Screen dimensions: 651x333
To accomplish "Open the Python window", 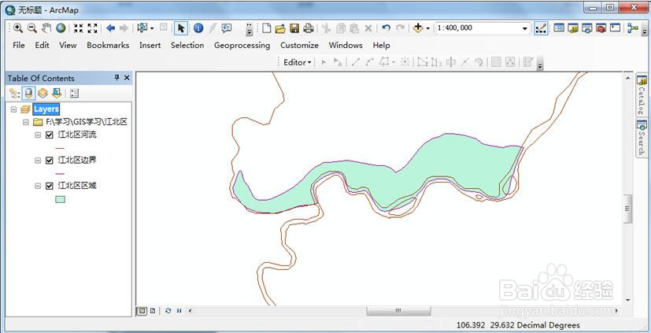I will pyautogui.click(x=615, y=28).
